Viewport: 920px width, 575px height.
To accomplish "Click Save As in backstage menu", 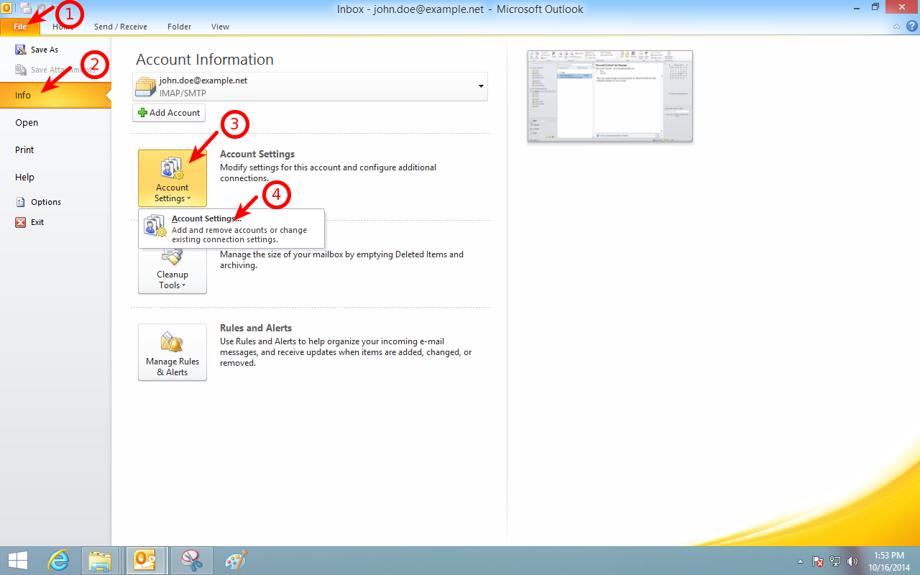I will [x=45, y=50].
